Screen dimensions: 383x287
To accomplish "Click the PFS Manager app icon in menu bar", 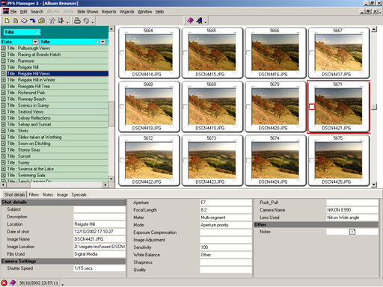I will pyautogui.click(x=6, y=11).
